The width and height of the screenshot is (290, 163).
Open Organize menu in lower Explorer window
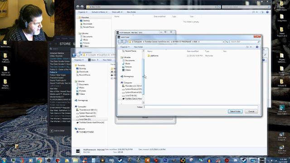click(x=79, y=60)
